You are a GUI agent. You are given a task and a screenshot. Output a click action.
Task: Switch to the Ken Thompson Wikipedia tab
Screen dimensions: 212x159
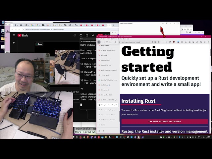point(108,120)
